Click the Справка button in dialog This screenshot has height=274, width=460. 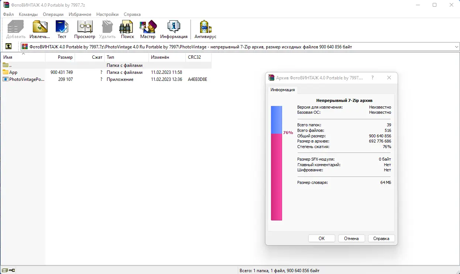click(x=381, y=239)
